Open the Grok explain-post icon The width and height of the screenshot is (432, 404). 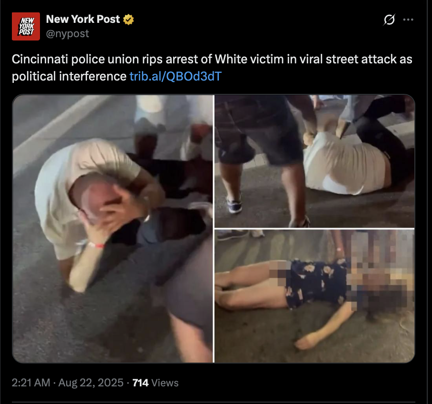tap(389, 20)
